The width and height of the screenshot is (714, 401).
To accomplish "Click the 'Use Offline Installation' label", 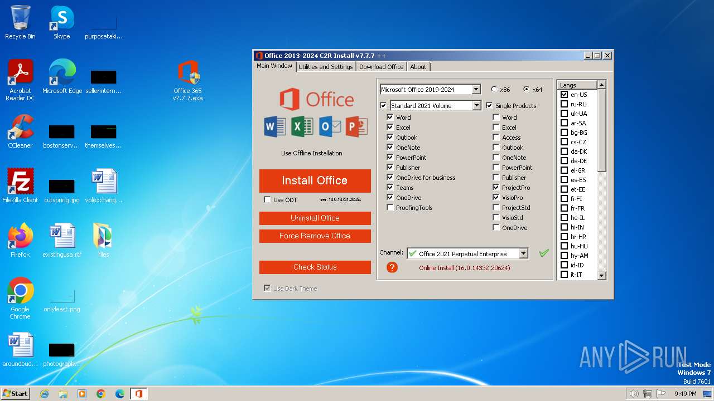I will (312, 153).
